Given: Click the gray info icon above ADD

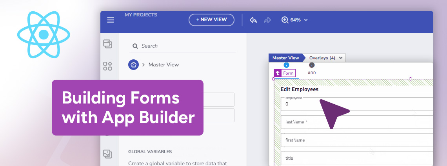Looking at the screenshot, I should (x=312, y=65).
